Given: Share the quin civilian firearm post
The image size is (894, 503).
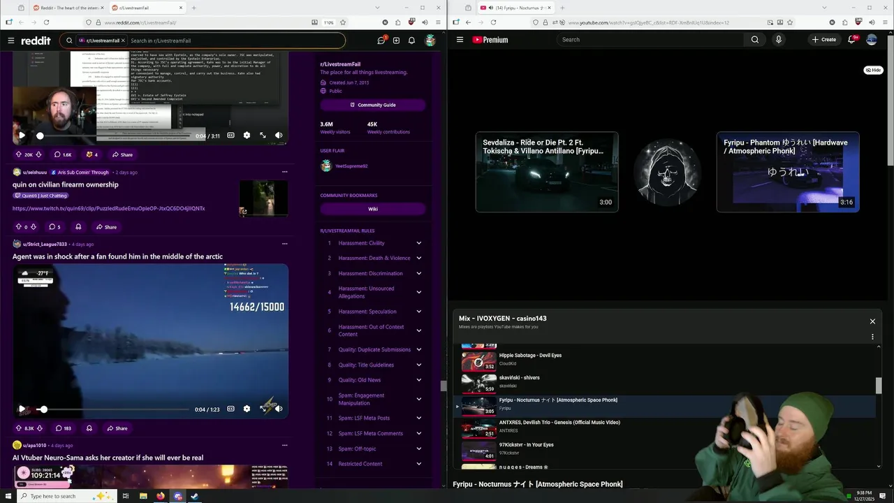Looking at the screenshot, I should coord(106,227).
